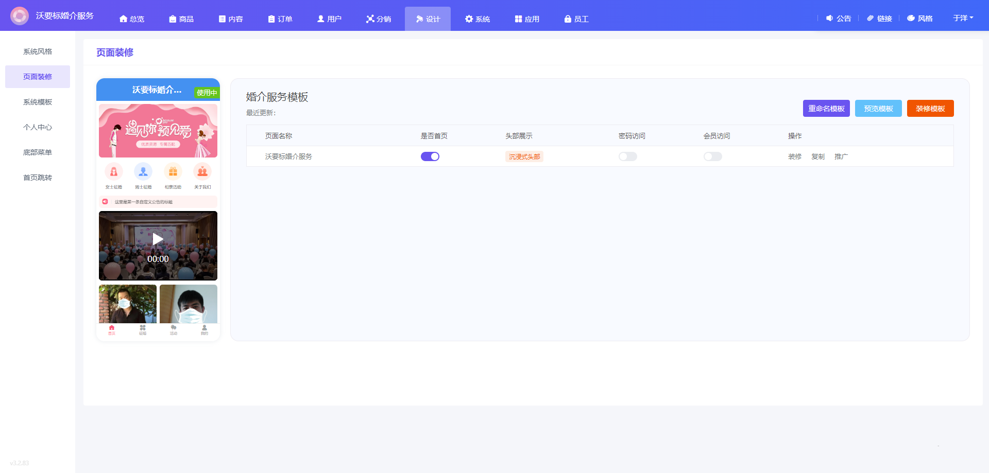
Task: Open the 商品 menu in top navigation
Action: [x=181, y=19]
